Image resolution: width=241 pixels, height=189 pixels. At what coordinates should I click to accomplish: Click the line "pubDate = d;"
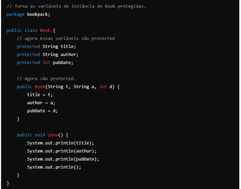[43, 111]
